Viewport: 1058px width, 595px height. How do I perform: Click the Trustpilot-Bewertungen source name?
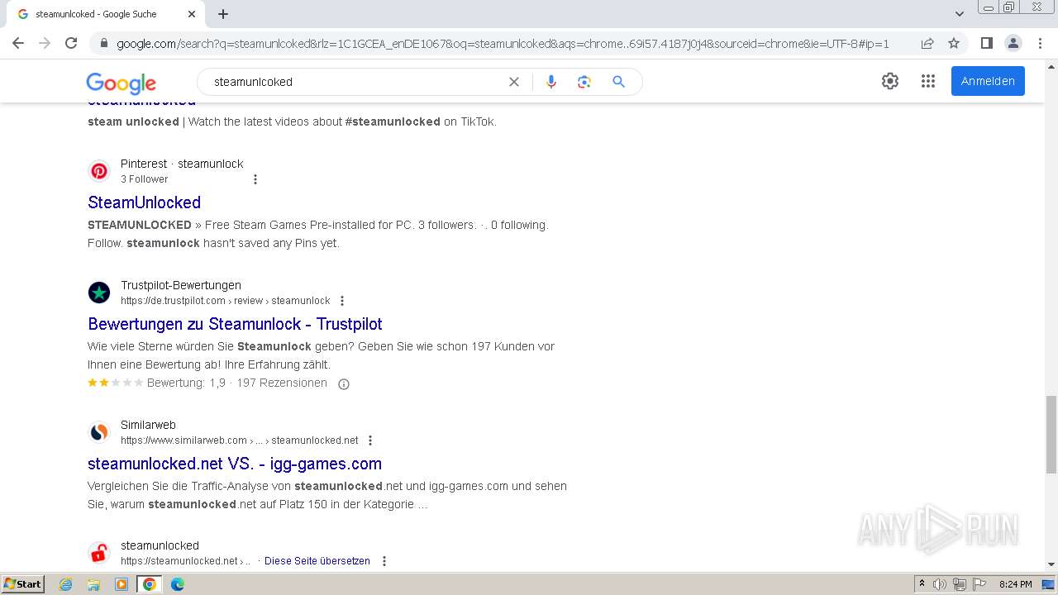coord(181,285)
